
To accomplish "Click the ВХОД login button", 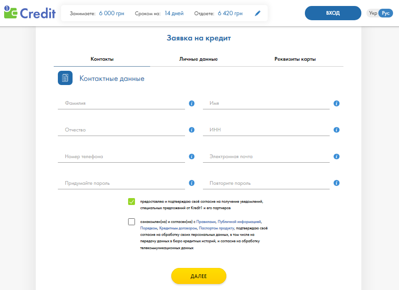I will point(333,13).
